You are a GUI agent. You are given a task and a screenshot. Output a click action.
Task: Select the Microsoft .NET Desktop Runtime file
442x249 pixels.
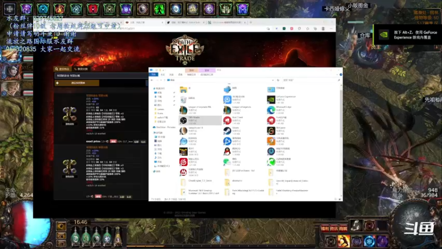[200, 192]
